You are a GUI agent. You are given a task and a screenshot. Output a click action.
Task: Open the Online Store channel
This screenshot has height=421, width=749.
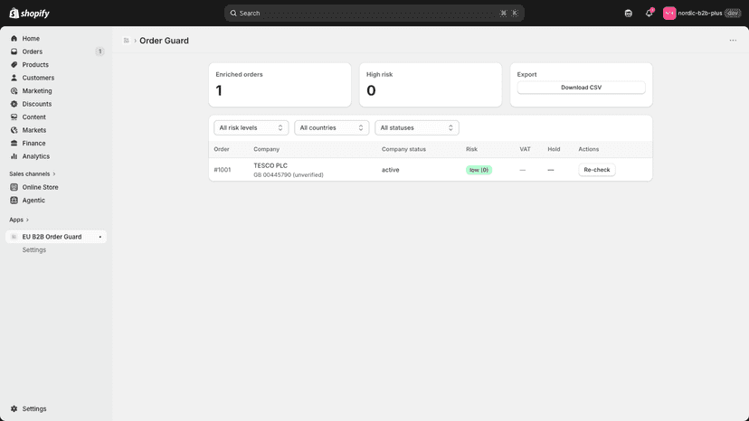coord(56,187)
